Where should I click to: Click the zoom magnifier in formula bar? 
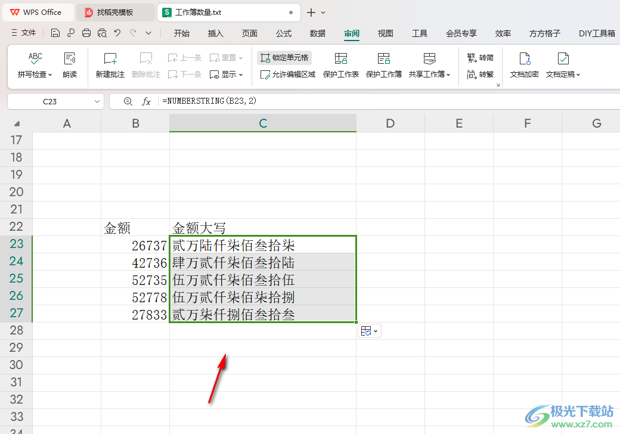click(x=128, y=101)
